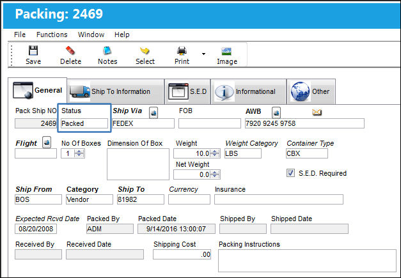Decrease the Net Weight spinner value
Screen dimensions: 401x278
(215, 176)
